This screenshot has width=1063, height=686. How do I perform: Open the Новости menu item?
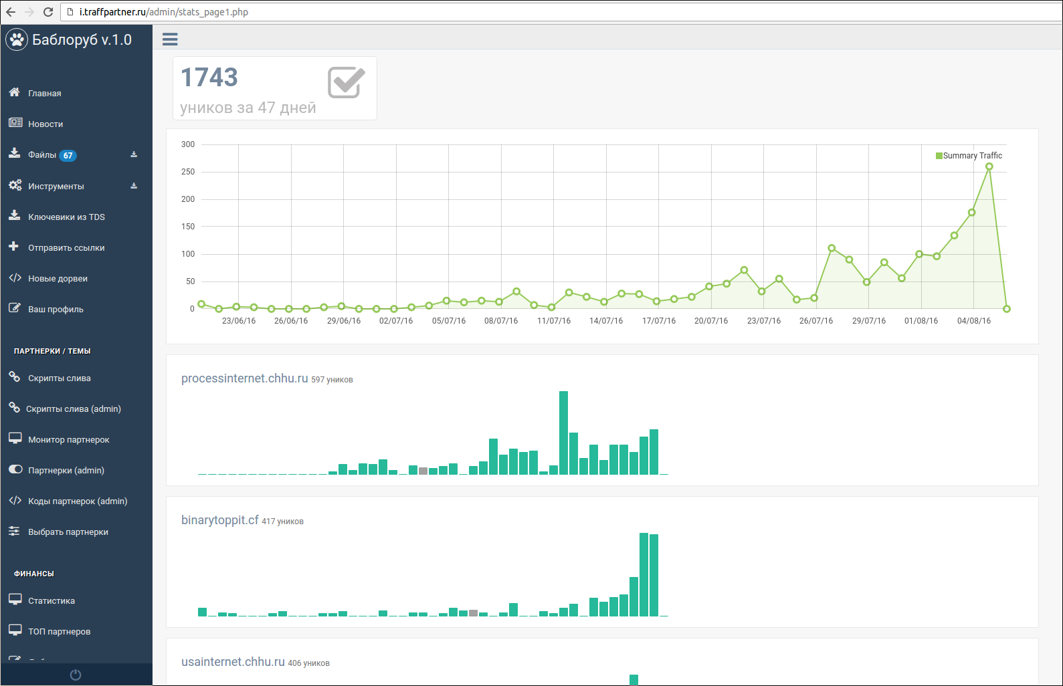(x=45, y=124)
